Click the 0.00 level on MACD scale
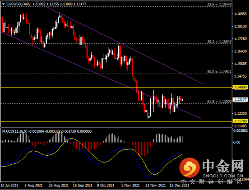250x190 pixels. pos(236,142)
